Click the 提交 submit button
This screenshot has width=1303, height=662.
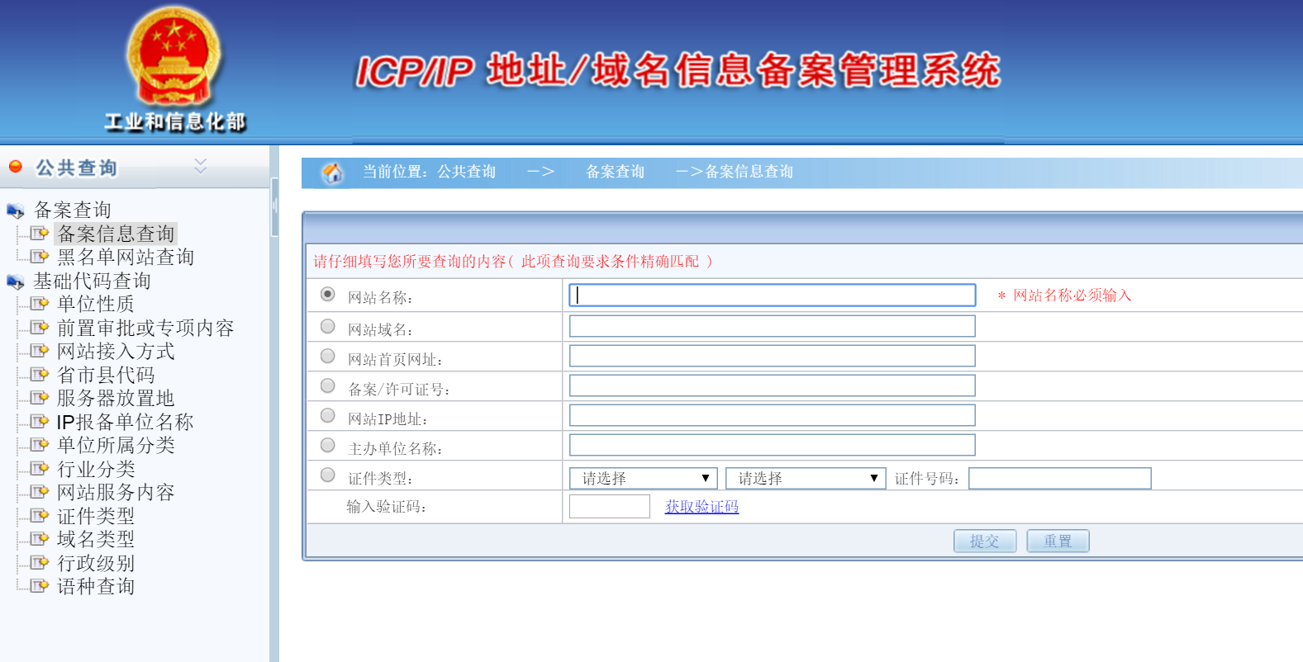tap(985, 541)
